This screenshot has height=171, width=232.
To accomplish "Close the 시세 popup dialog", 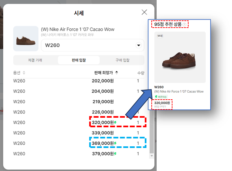I will (x=144, y=12).
